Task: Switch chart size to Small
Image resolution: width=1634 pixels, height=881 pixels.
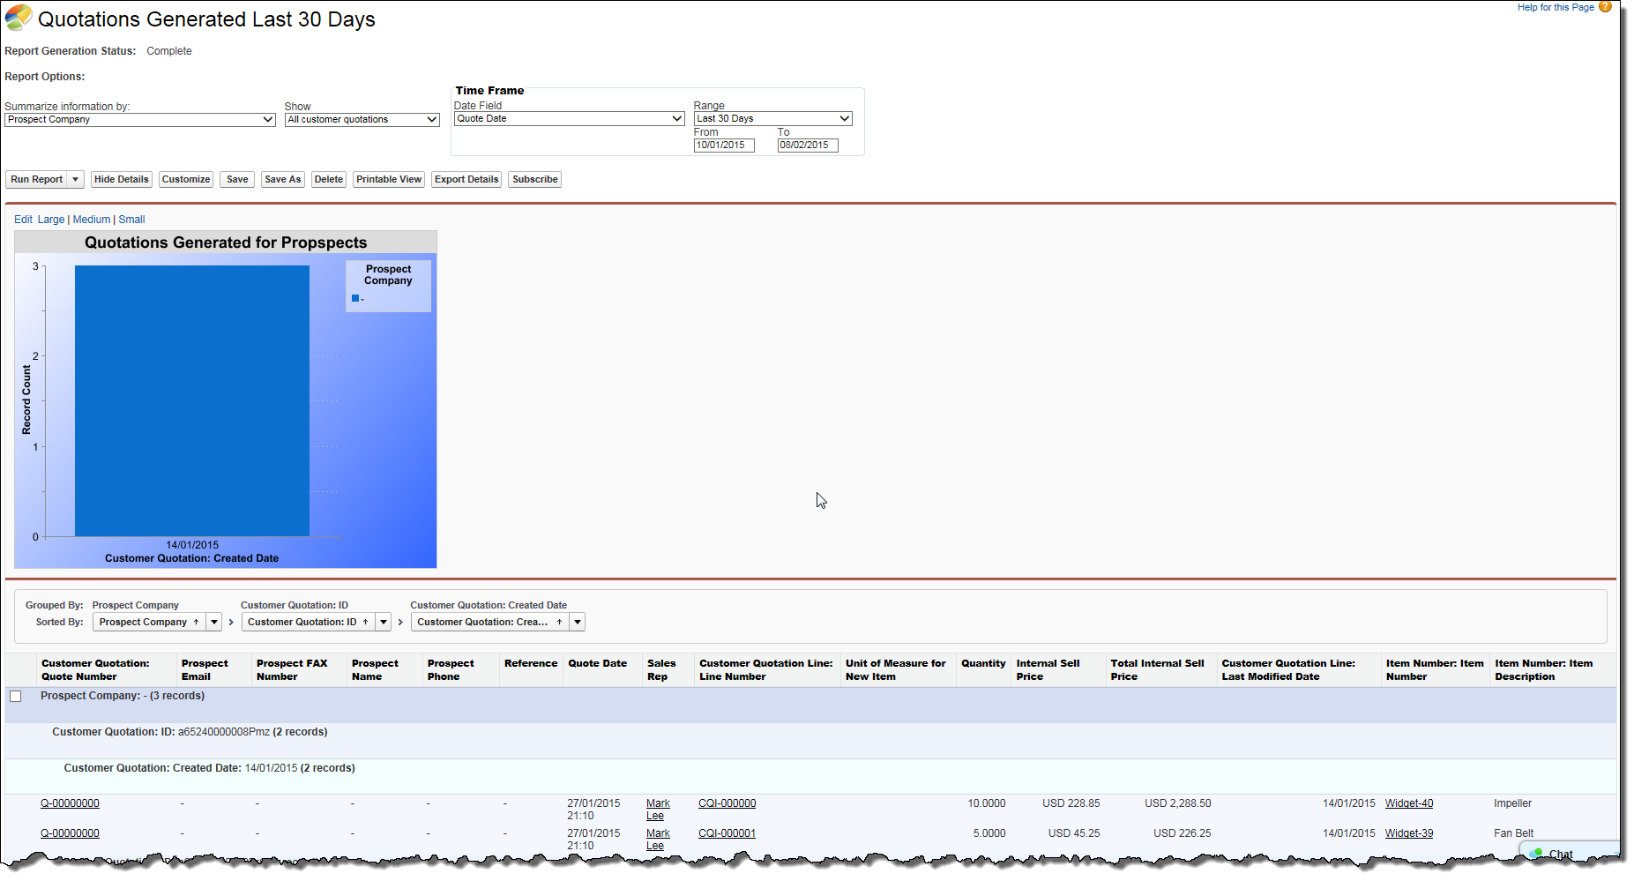Action: [131, 220]
